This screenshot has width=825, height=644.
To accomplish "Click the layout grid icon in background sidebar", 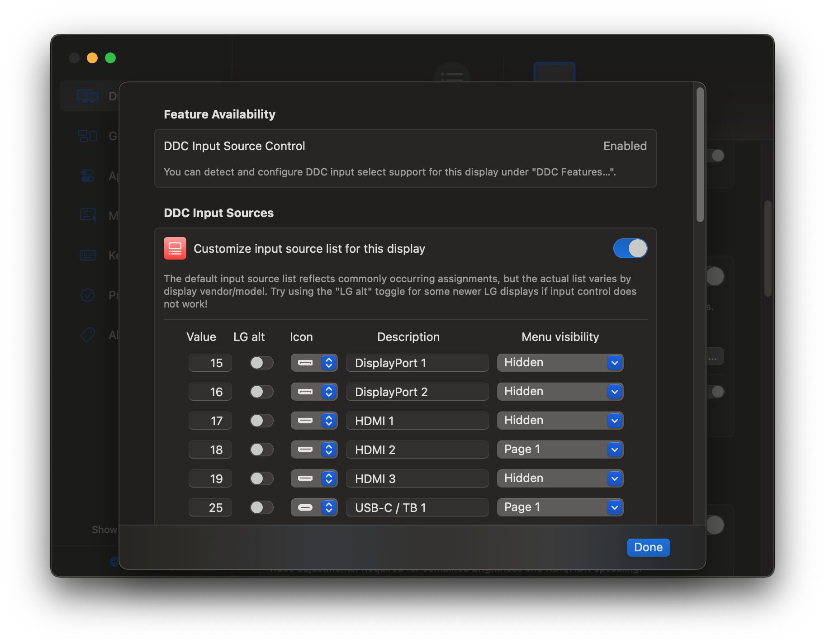I will click(x=87, y=136).
